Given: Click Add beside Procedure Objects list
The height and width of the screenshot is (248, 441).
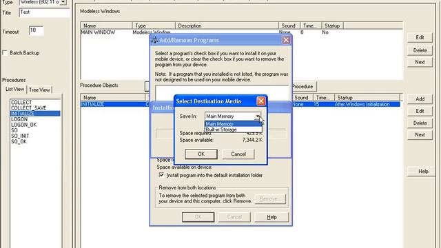Looking at the screenshot, I should (420, 99).
